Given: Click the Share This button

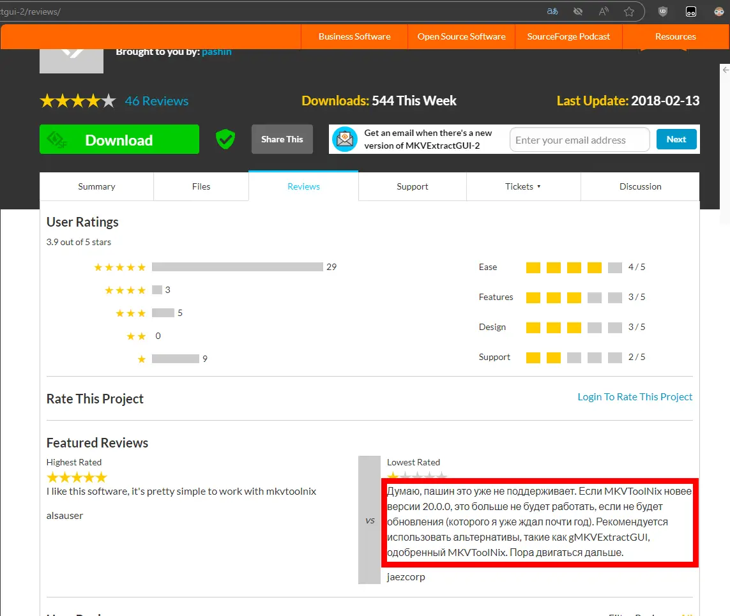Looking at the screenshot, I should [282, 139].
